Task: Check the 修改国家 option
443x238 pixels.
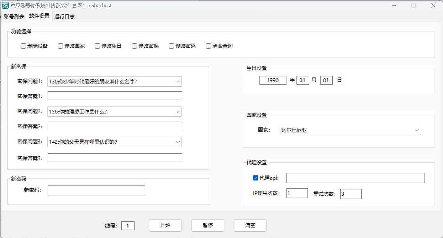Action: pos(61,46)
